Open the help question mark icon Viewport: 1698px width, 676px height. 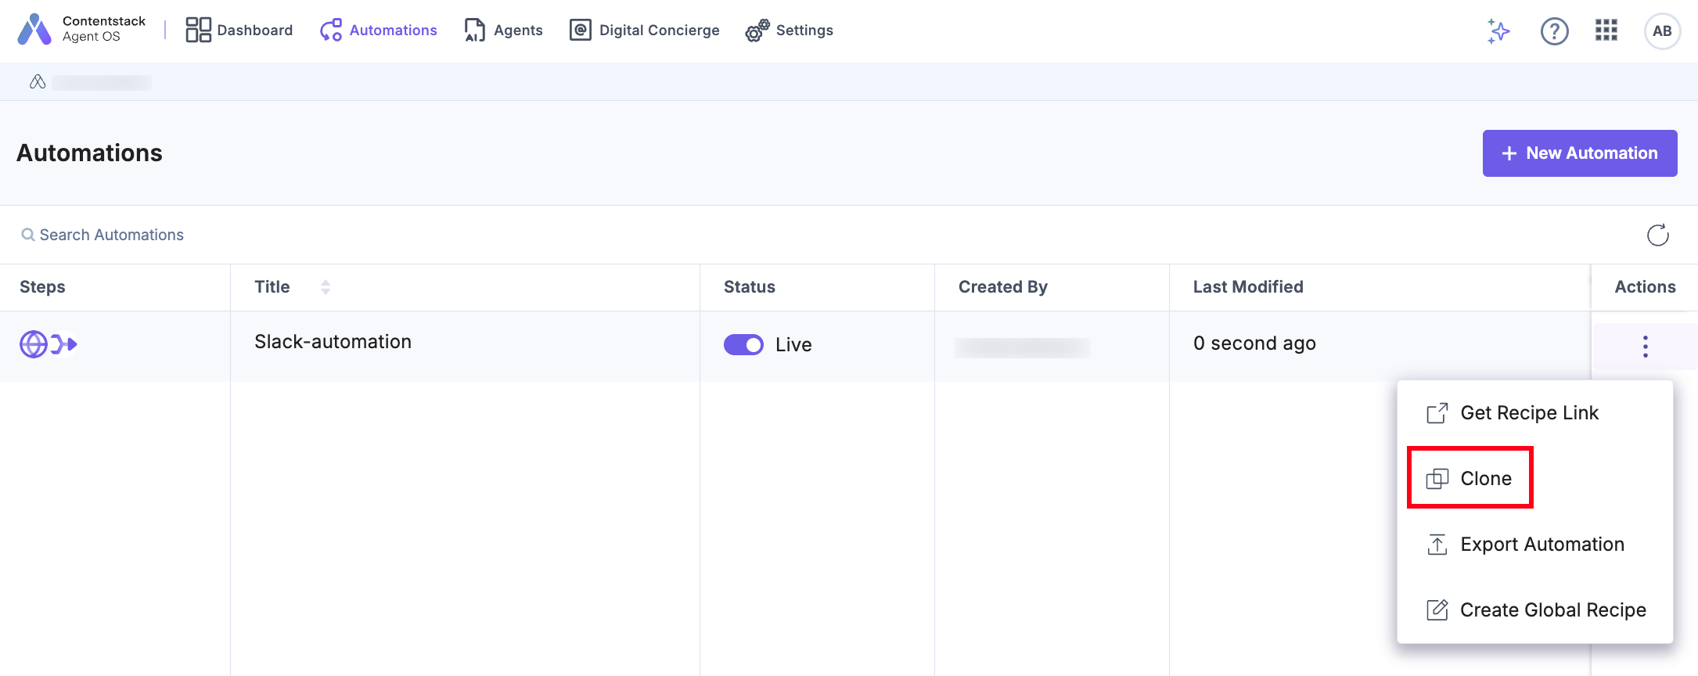[x=1554, y=31]
